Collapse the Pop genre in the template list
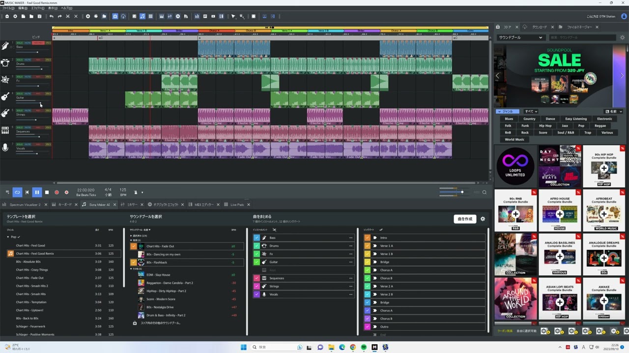 coord(8,237)
